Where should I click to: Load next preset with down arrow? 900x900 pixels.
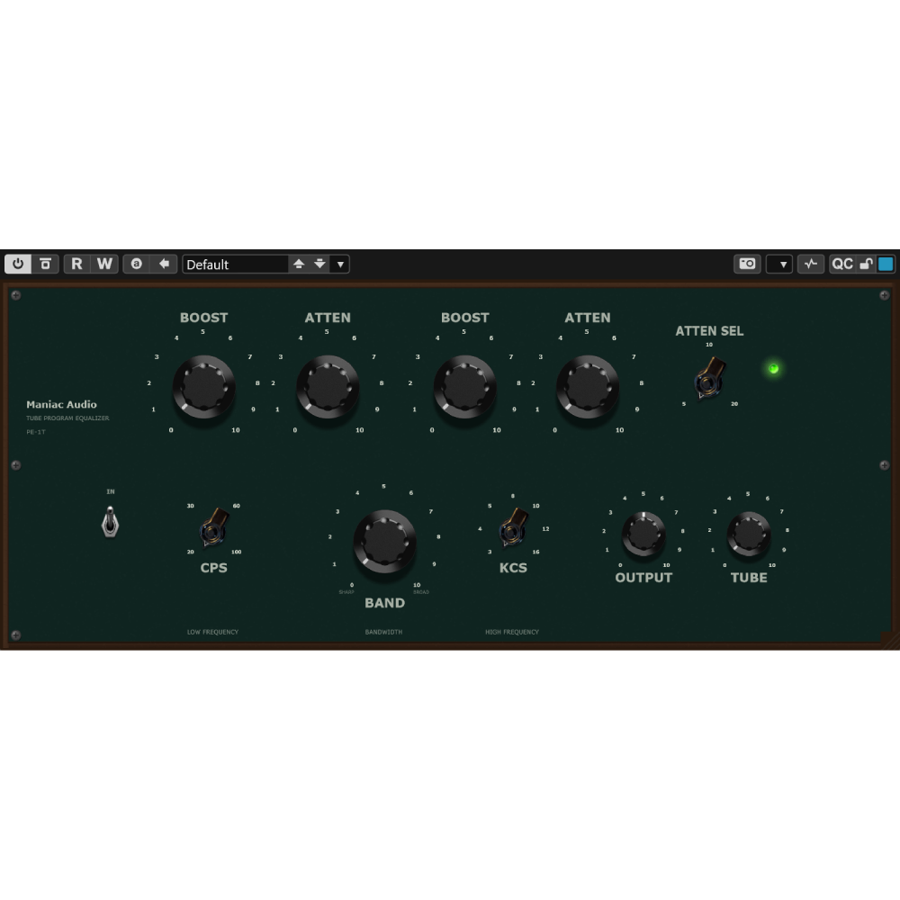319,264
